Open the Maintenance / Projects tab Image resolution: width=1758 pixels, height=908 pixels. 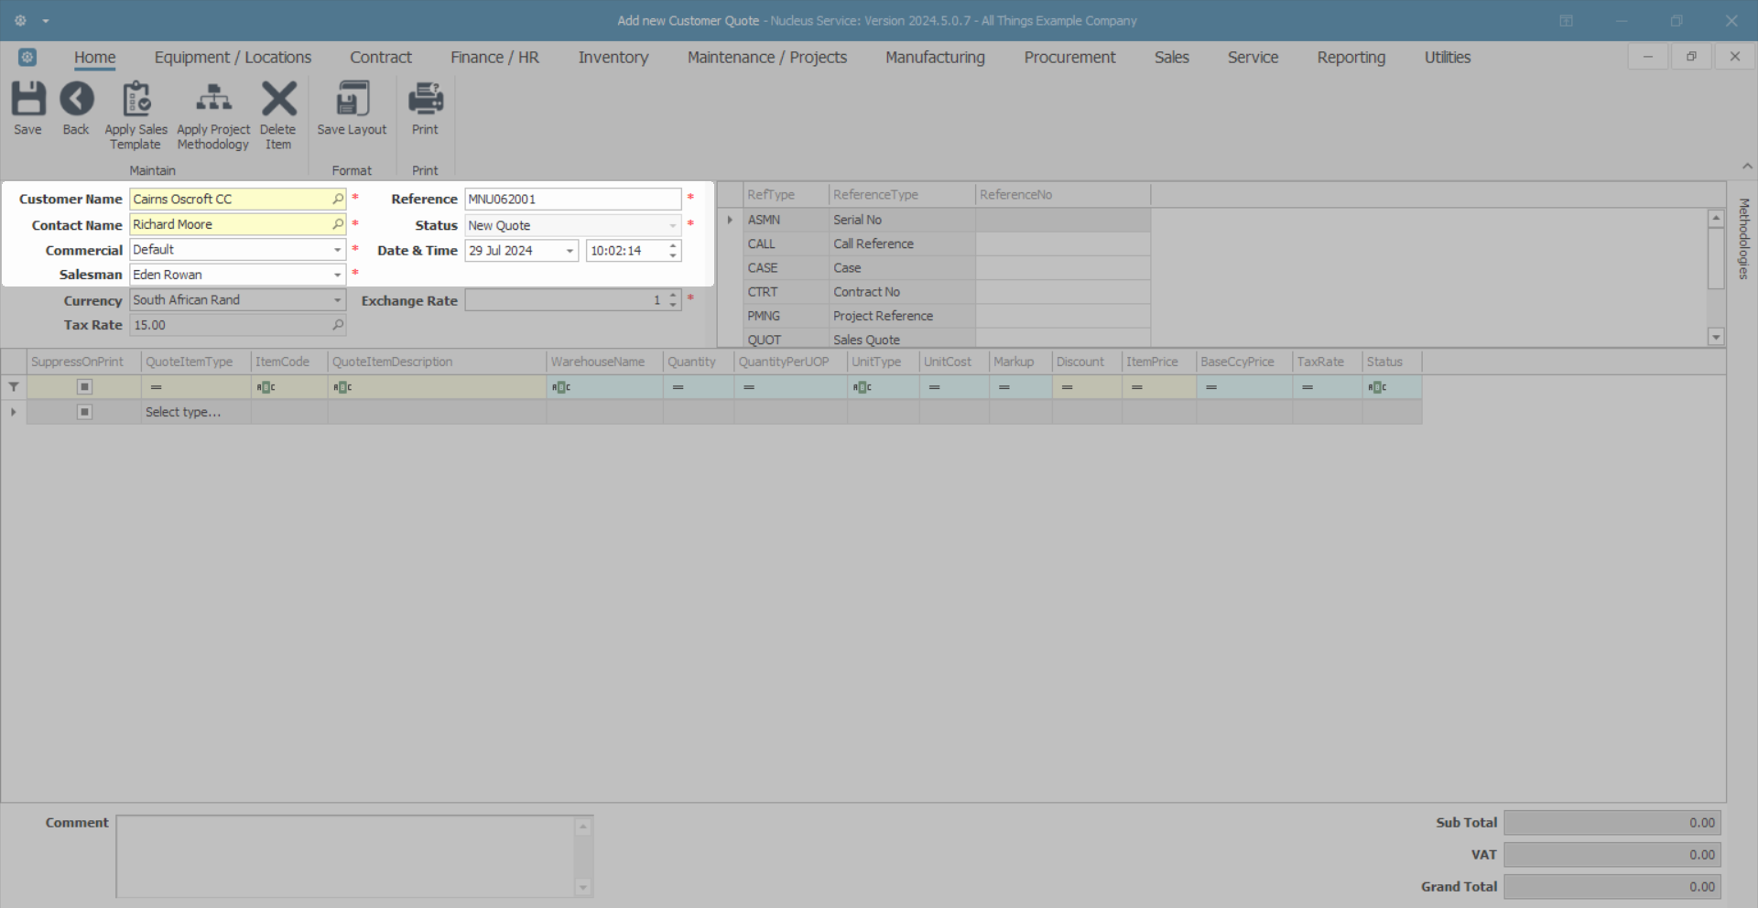point(767,57)
